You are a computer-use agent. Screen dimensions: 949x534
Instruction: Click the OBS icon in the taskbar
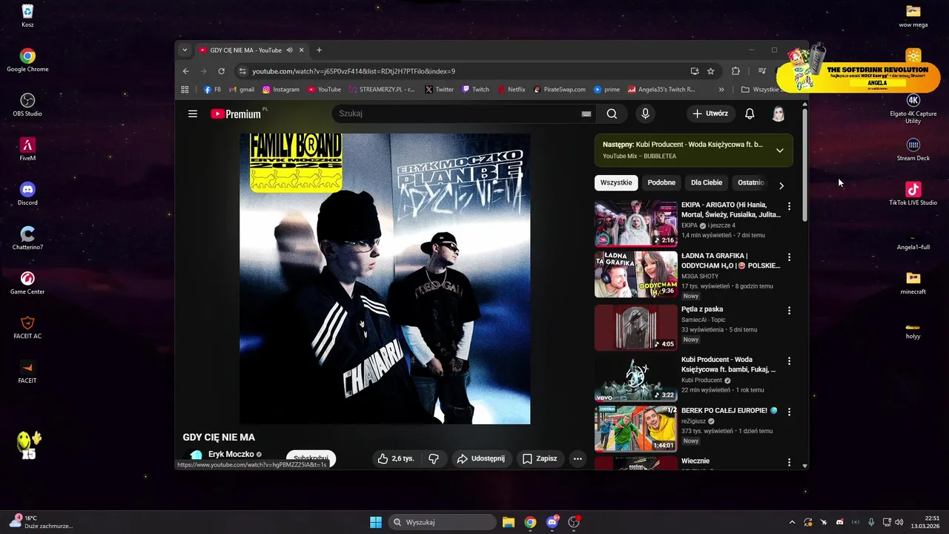(574, 522)
